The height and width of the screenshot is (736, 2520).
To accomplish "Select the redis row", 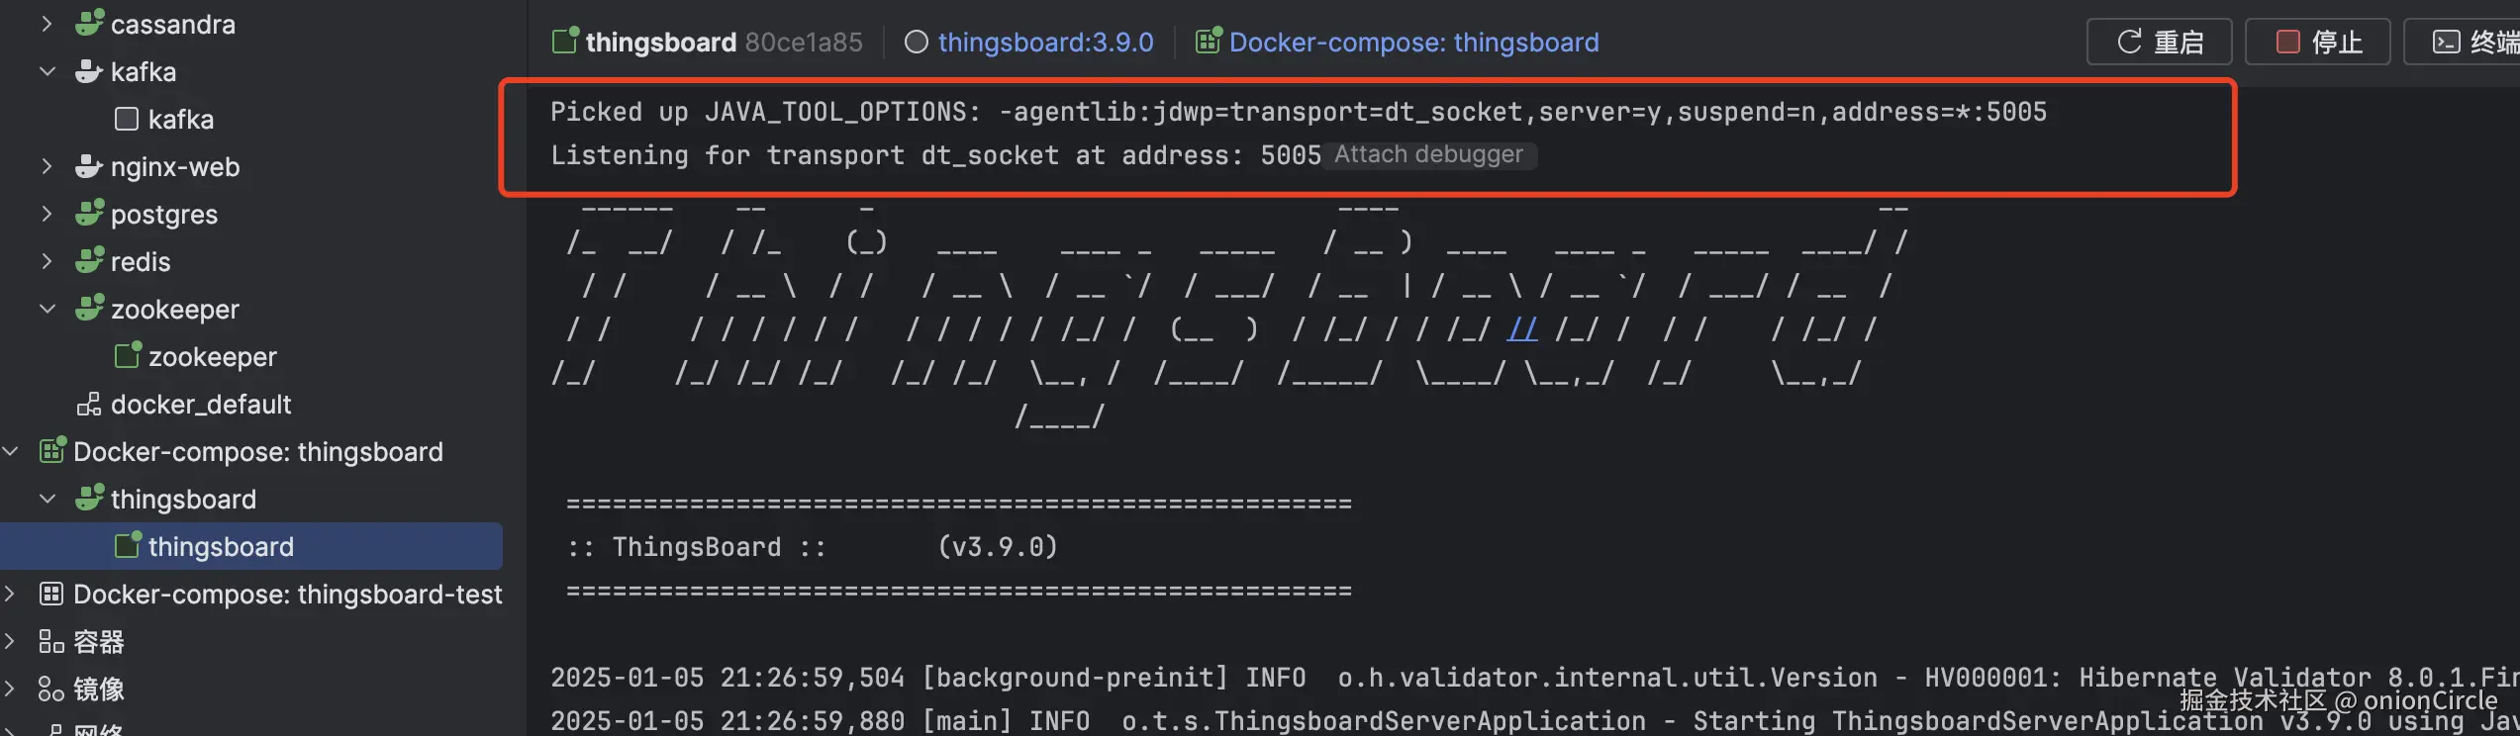I will [x=251, y=261].
